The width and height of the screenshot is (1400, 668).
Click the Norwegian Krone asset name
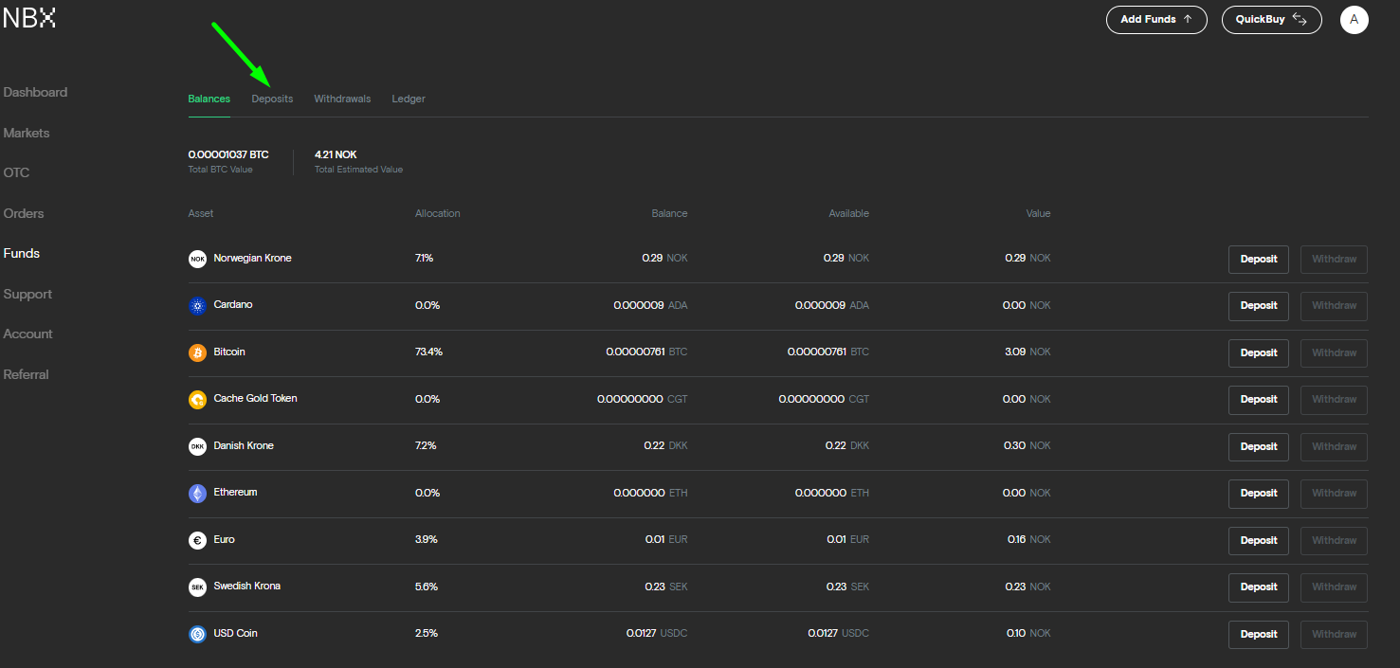(x=252, y=258)
